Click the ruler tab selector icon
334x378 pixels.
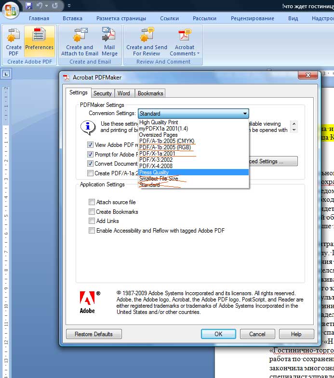click(x=6, y=74)
